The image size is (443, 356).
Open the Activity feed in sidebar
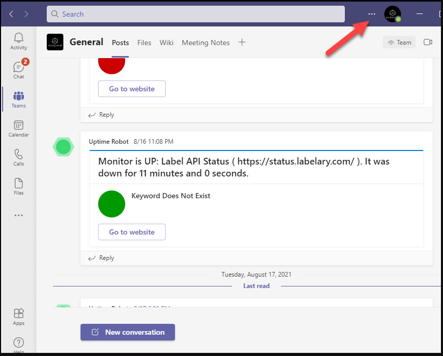click(x=19, y=41)
